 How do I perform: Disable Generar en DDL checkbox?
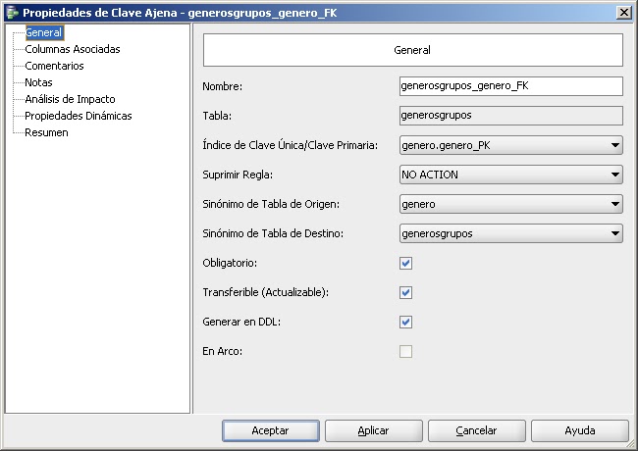405,322
